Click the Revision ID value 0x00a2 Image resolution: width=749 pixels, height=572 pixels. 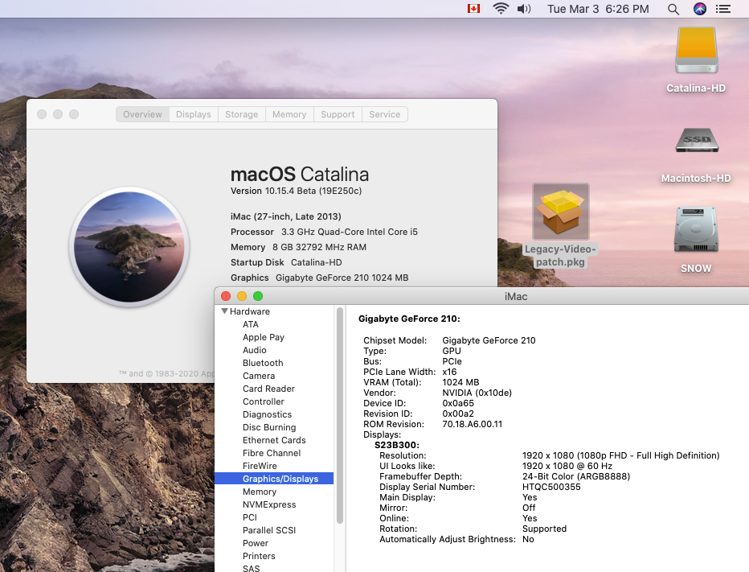coord(458,414)
